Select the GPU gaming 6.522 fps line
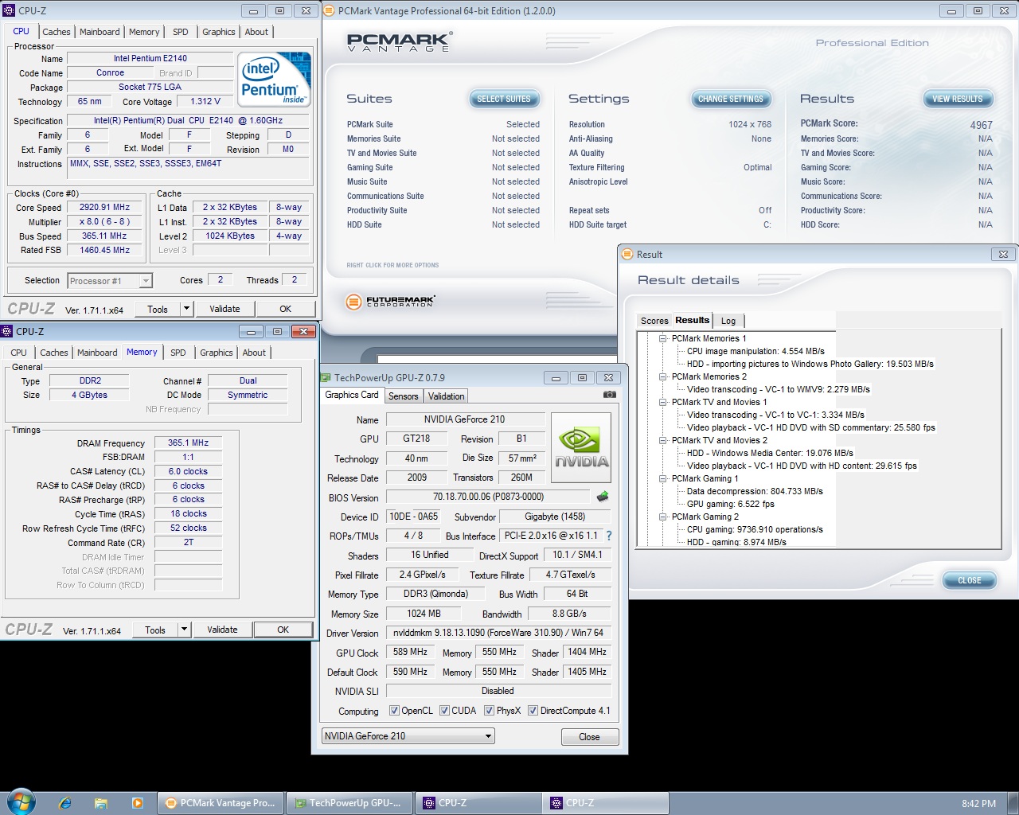This screenshot has width=1019, height=815. (730, 504)
